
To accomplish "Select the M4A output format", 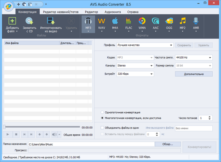I will 115,21.
